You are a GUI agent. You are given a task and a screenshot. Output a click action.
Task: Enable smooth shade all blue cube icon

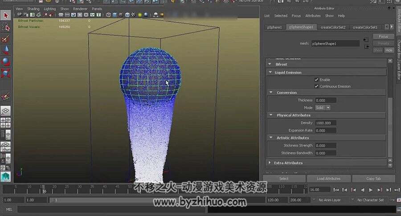115,15
